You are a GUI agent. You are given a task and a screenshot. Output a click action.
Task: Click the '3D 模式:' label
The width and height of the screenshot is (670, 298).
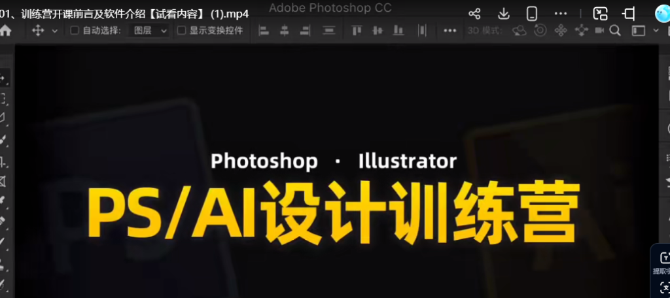[x=485, y=31]
